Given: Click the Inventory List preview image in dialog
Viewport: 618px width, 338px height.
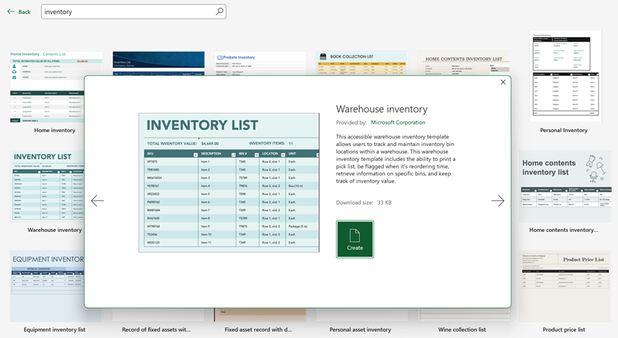Looking at the screenshot, I should 229,183.
